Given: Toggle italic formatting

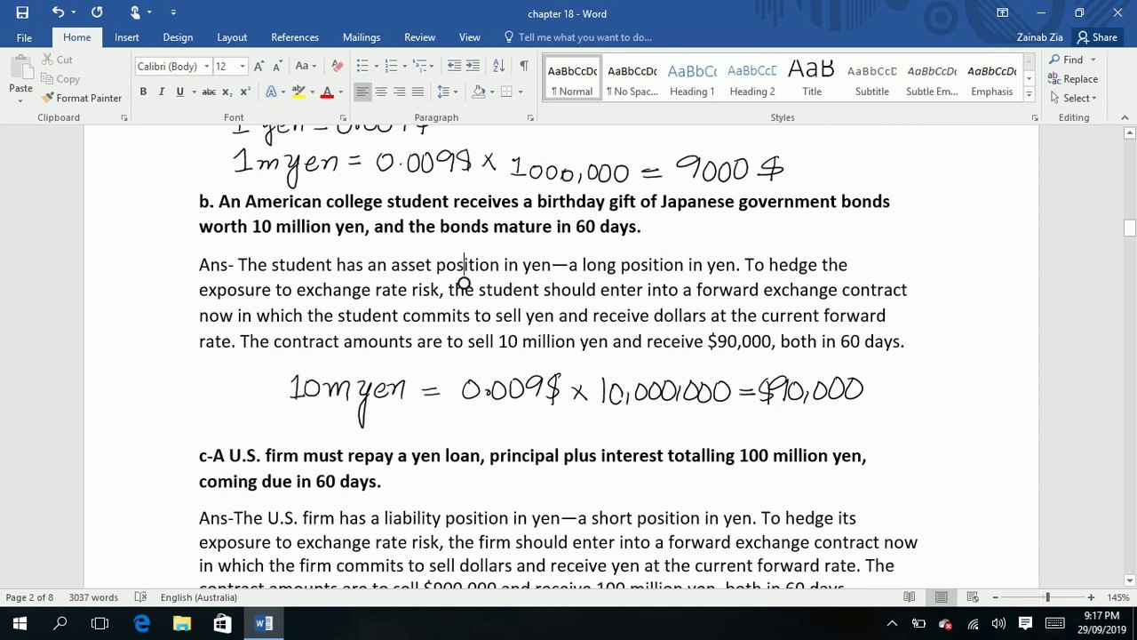Looking at the screenshot, I should pyautogui.click(x=162, y=92).
